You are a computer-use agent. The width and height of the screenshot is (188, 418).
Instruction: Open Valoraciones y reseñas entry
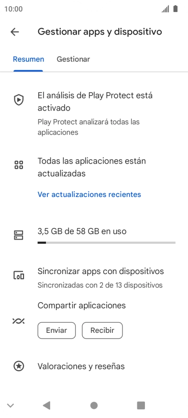click(x=81, y=366)
